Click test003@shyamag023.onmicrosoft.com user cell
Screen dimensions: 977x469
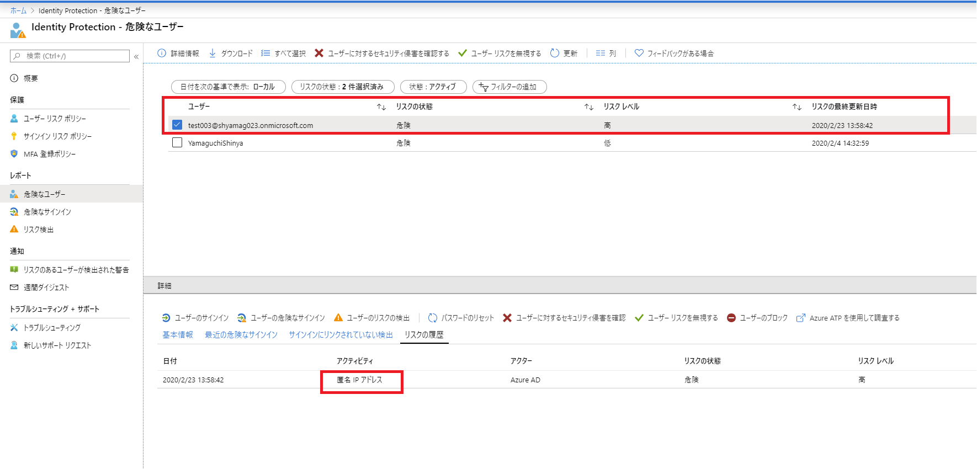pyautogui.click(x=251, y=125)
